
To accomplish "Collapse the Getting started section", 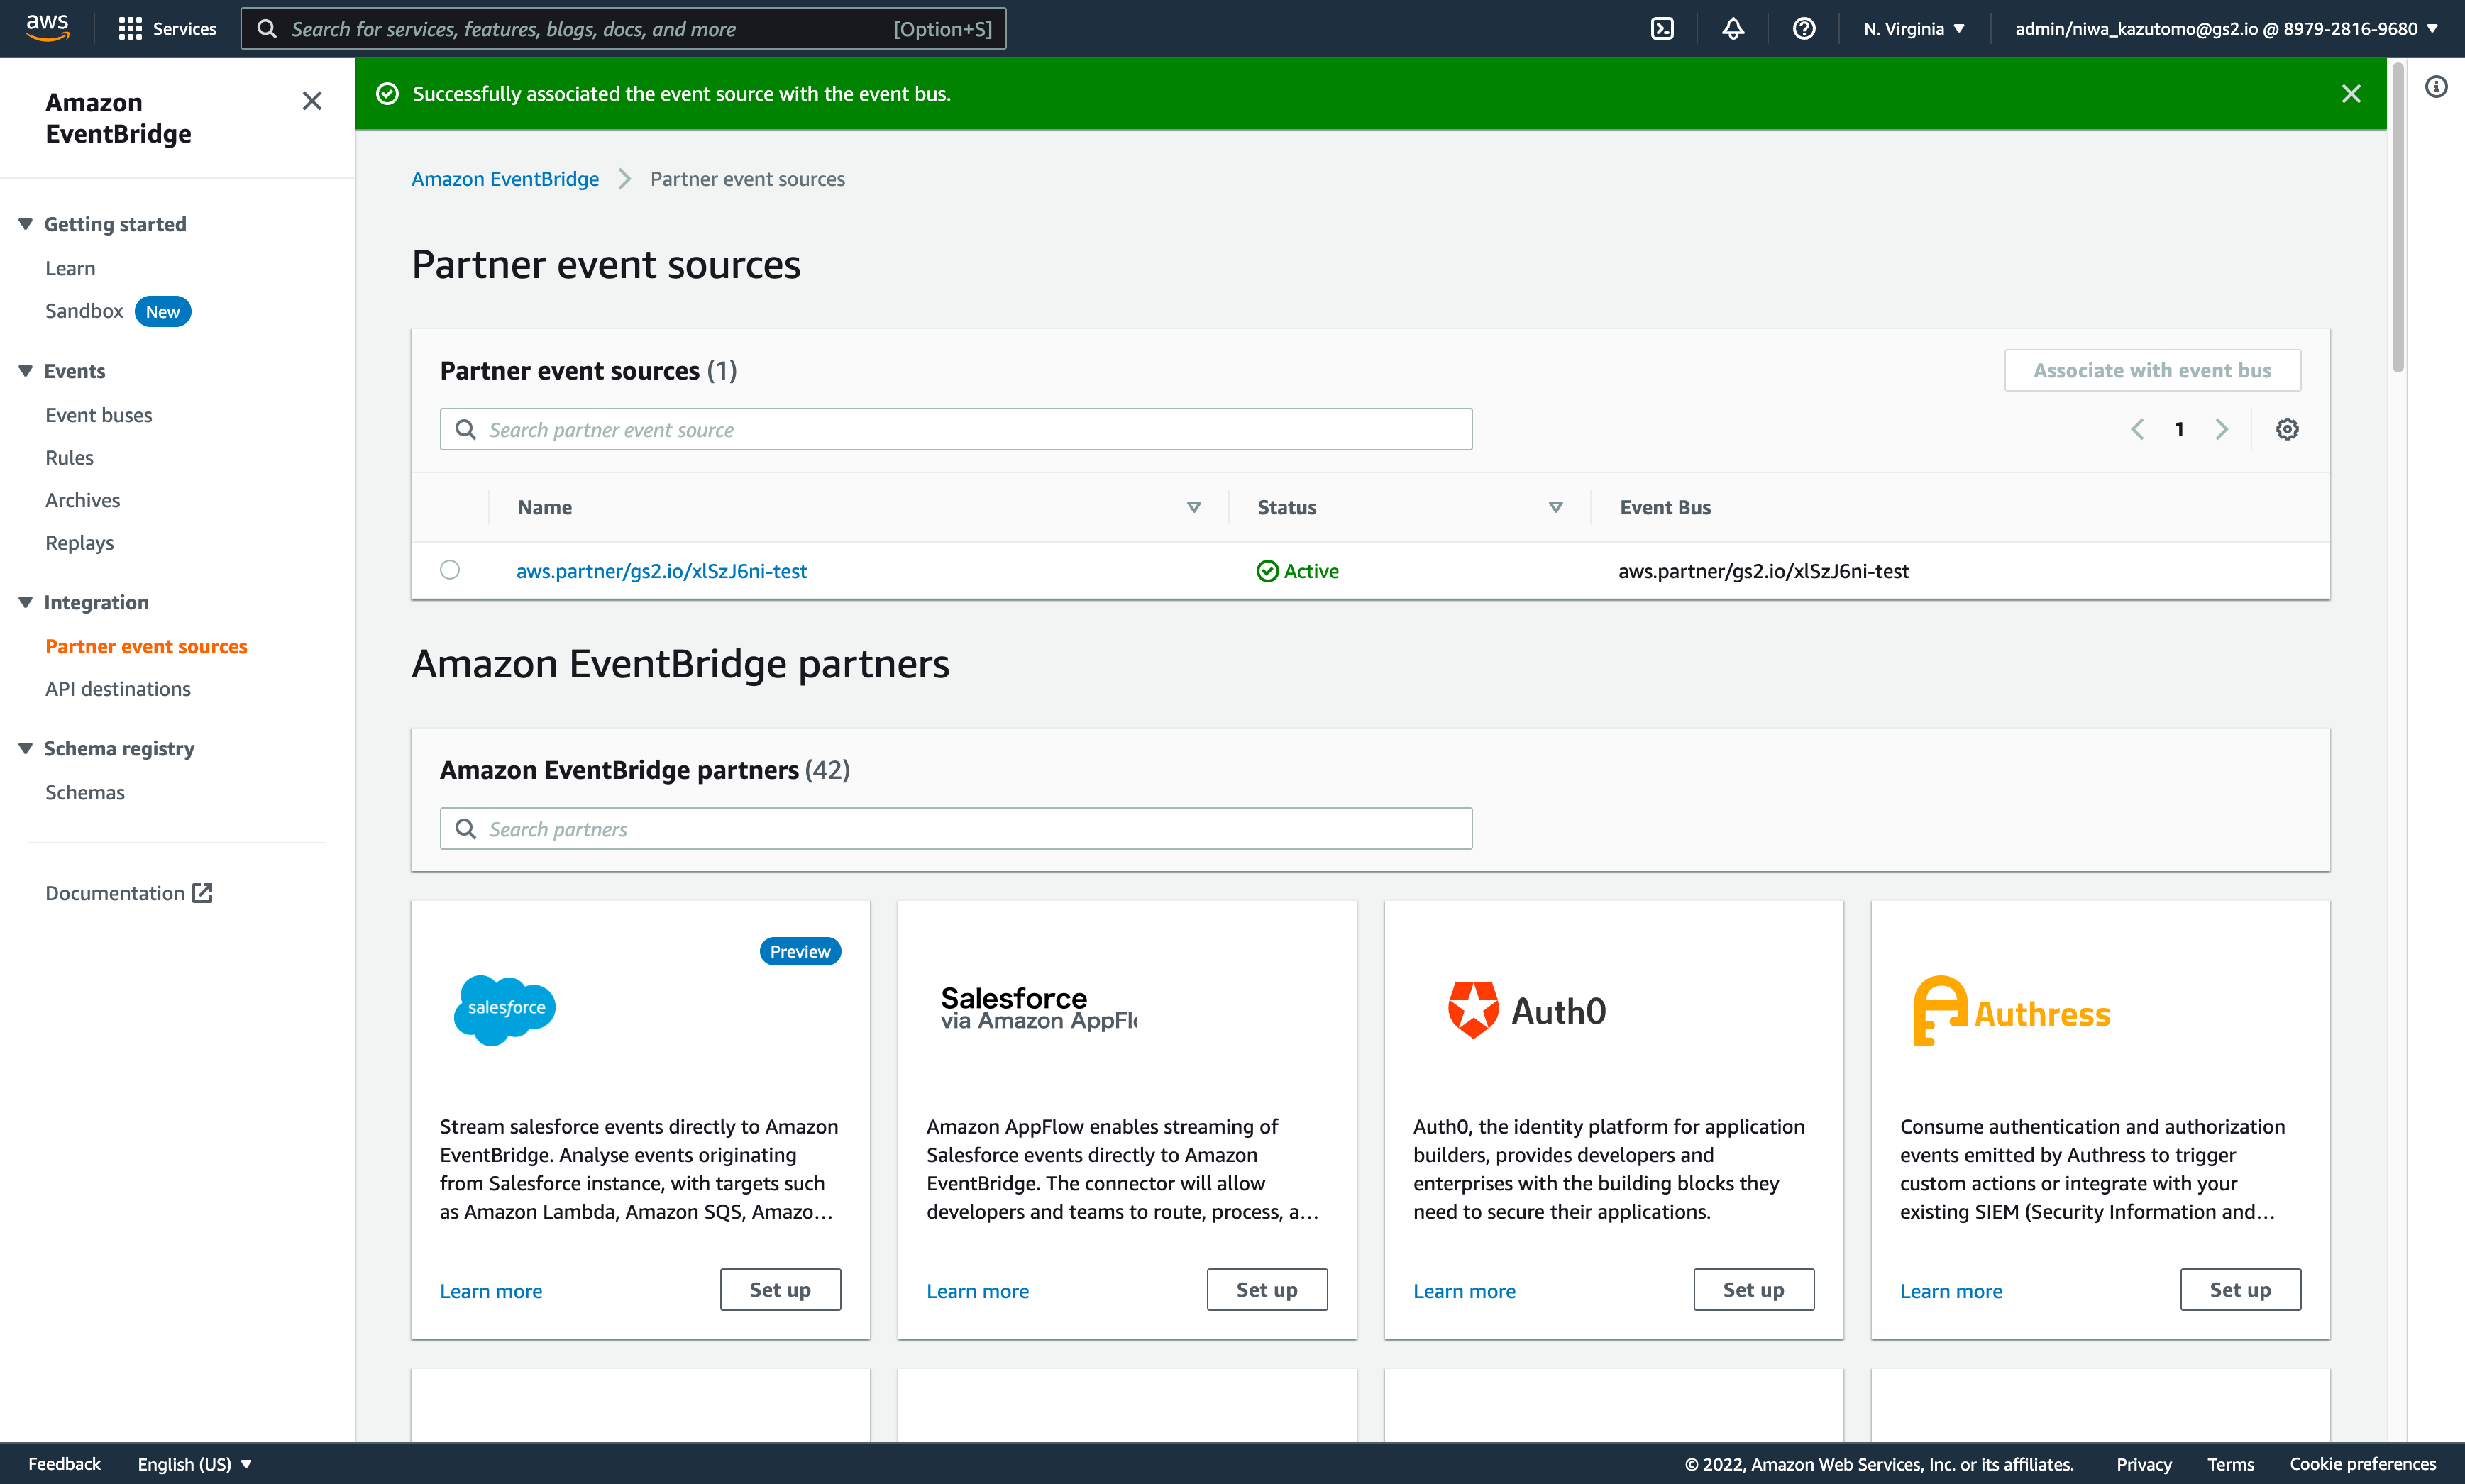I will point(26,224).
